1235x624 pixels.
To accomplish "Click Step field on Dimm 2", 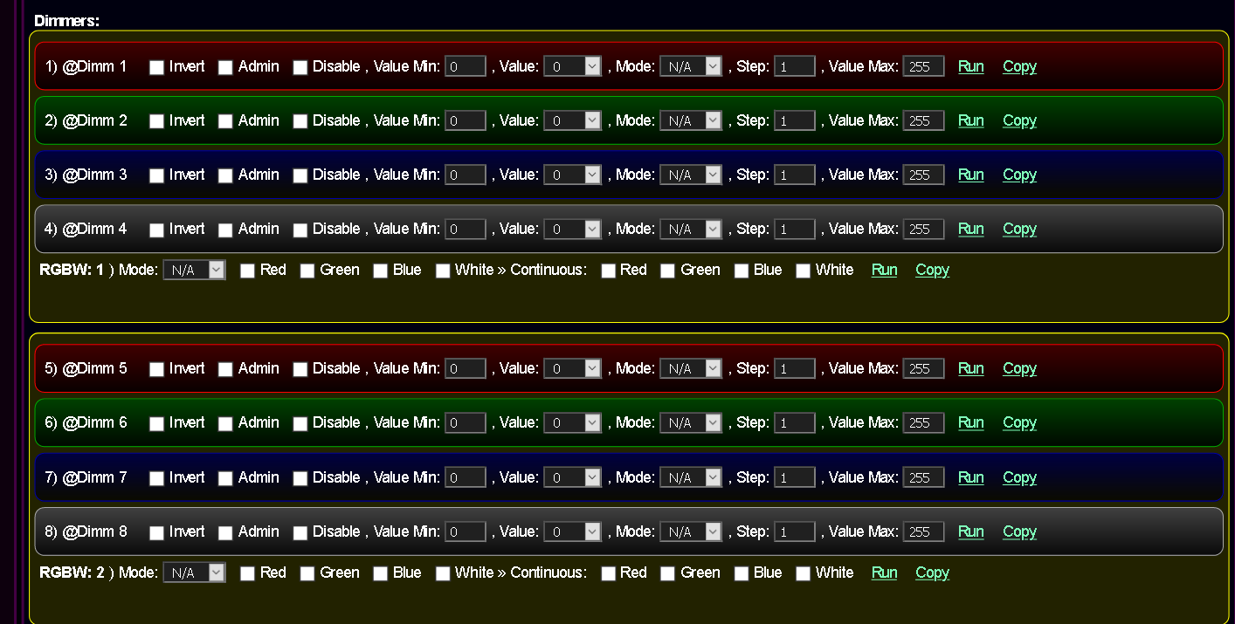I will [x=795, y=120].
